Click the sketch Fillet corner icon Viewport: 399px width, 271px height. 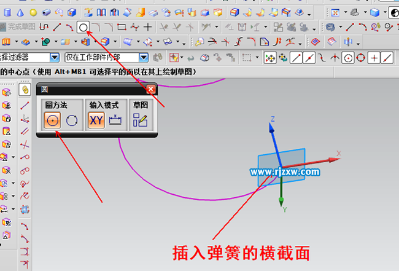click(96, 27)
